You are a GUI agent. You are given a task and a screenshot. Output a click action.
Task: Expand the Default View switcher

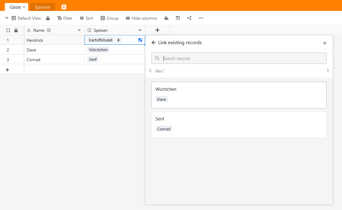7,18
